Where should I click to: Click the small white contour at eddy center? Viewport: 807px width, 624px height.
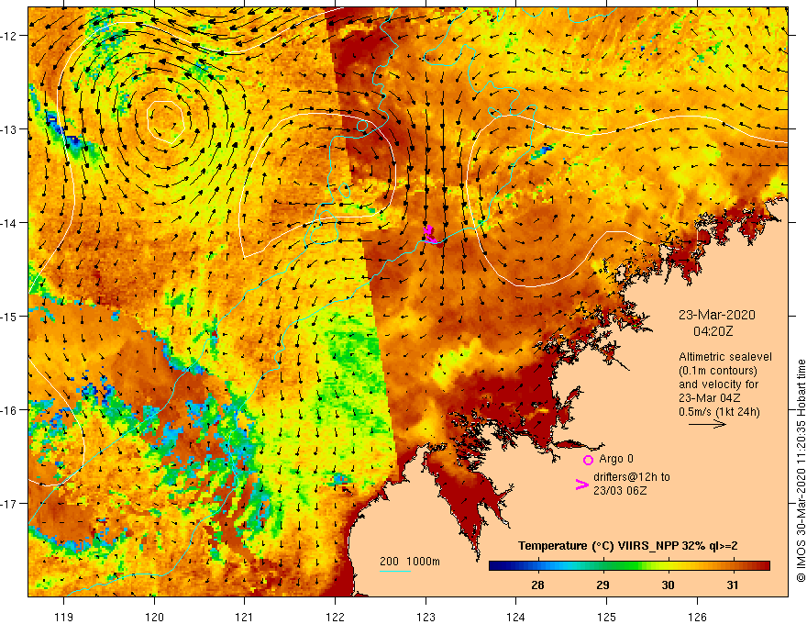tap(166, 121)
